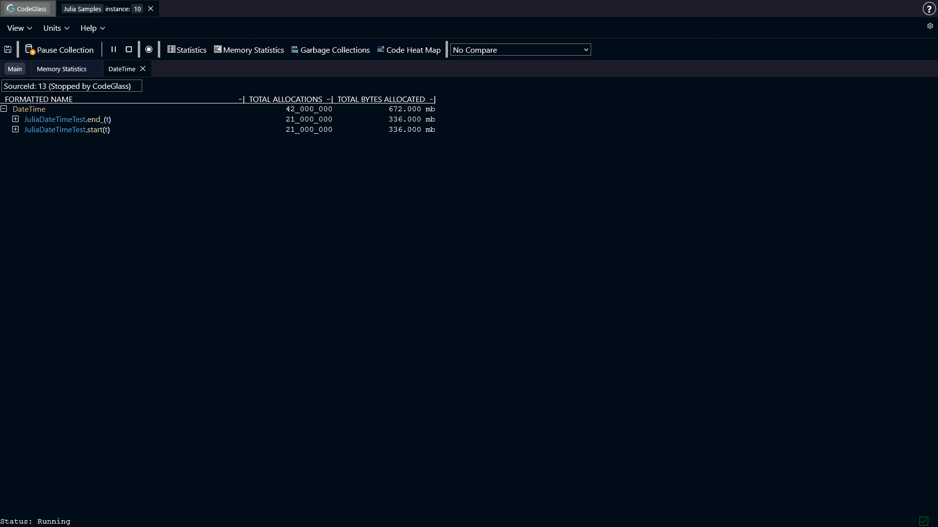
Task: Click the 21_000_000 value for end_(t)
Action: tap(309, 119)
